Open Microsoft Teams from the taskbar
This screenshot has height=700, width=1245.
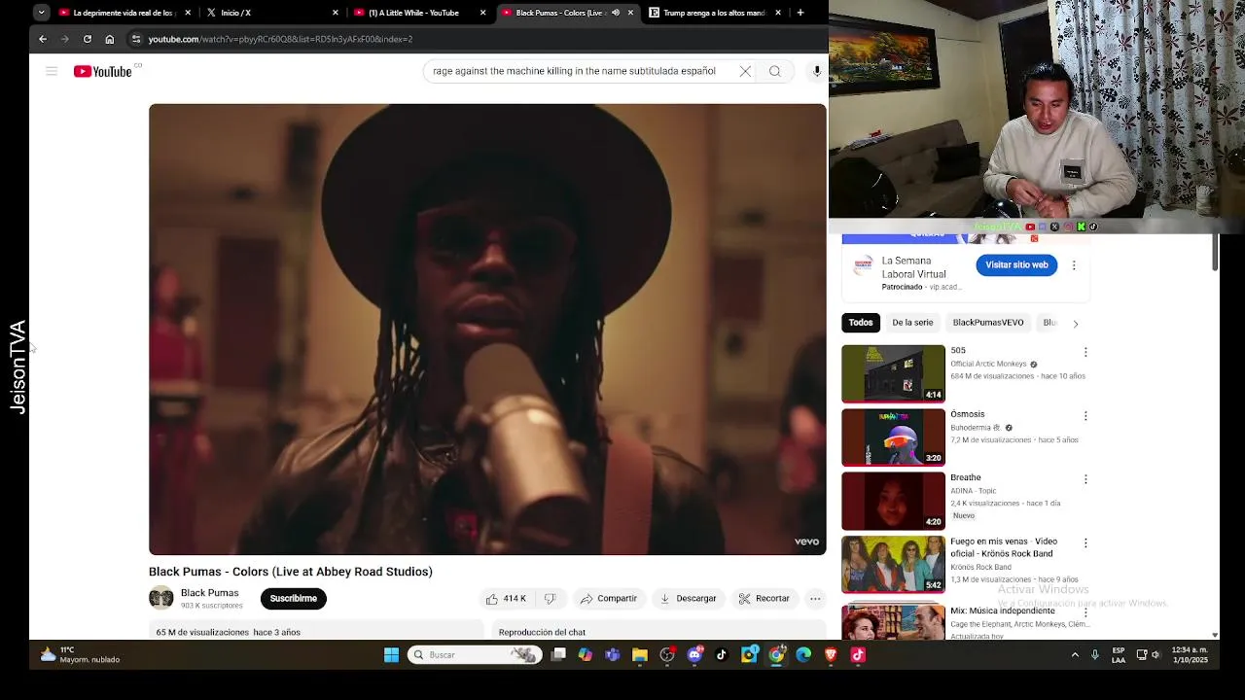tap(612, 655)
